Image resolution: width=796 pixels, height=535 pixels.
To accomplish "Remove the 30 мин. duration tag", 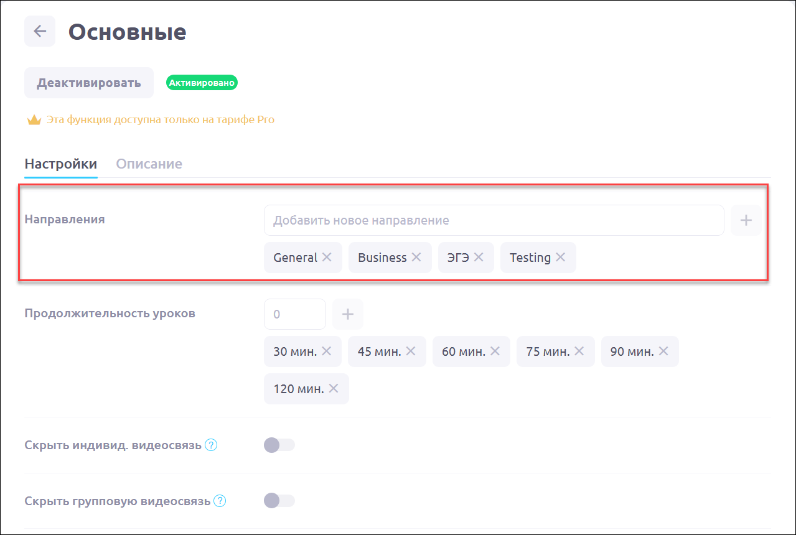I will coord(327,351).
